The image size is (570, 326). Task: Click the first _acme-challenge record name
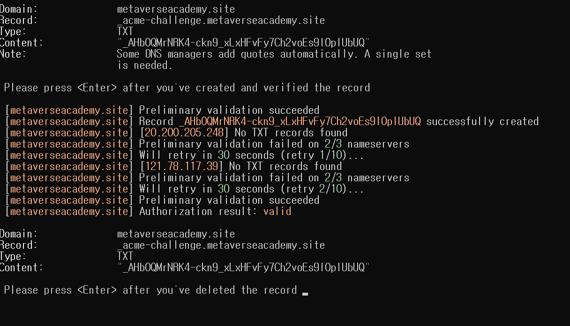(221, 21)
